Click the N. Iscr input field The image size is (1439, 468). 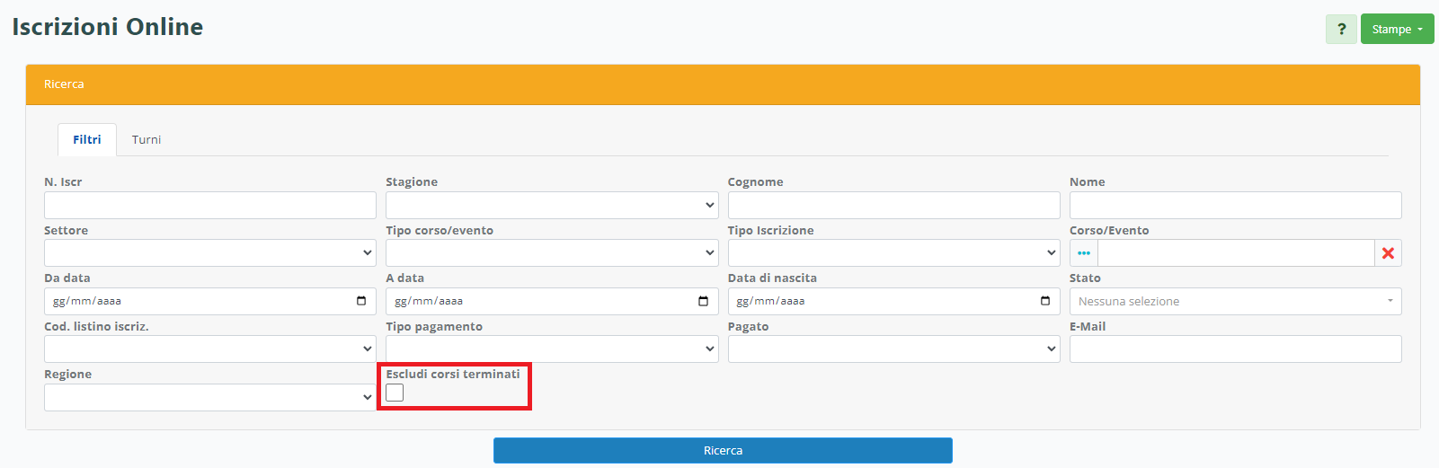pos(209,205)
